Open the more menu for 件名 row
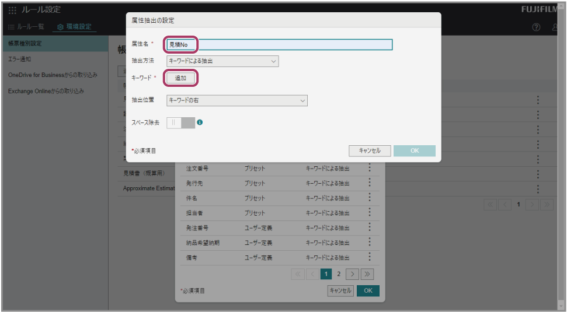The width and height of the screenshot is (567, 312). click(x=370, y=197)
